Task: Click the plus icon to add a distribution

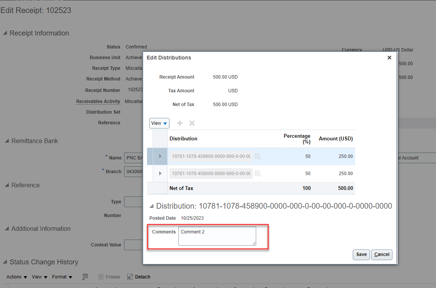Action: pyautogui.click(x=179, y=123)
